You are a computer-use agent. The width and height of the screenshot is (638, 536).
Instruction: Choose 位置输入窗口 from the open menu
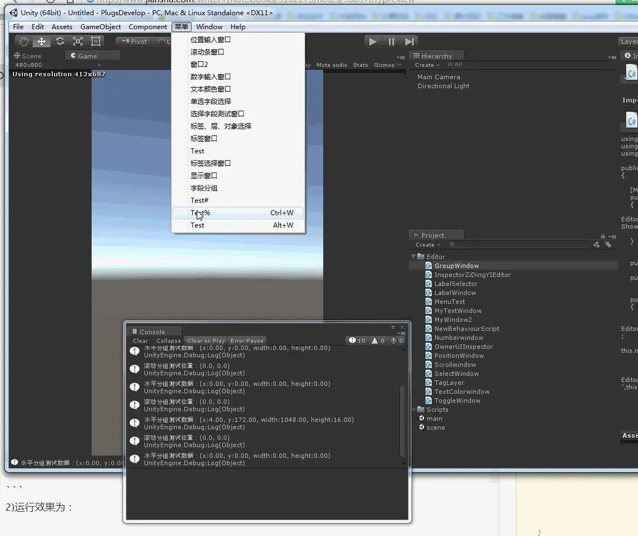[x=238, y=39]
